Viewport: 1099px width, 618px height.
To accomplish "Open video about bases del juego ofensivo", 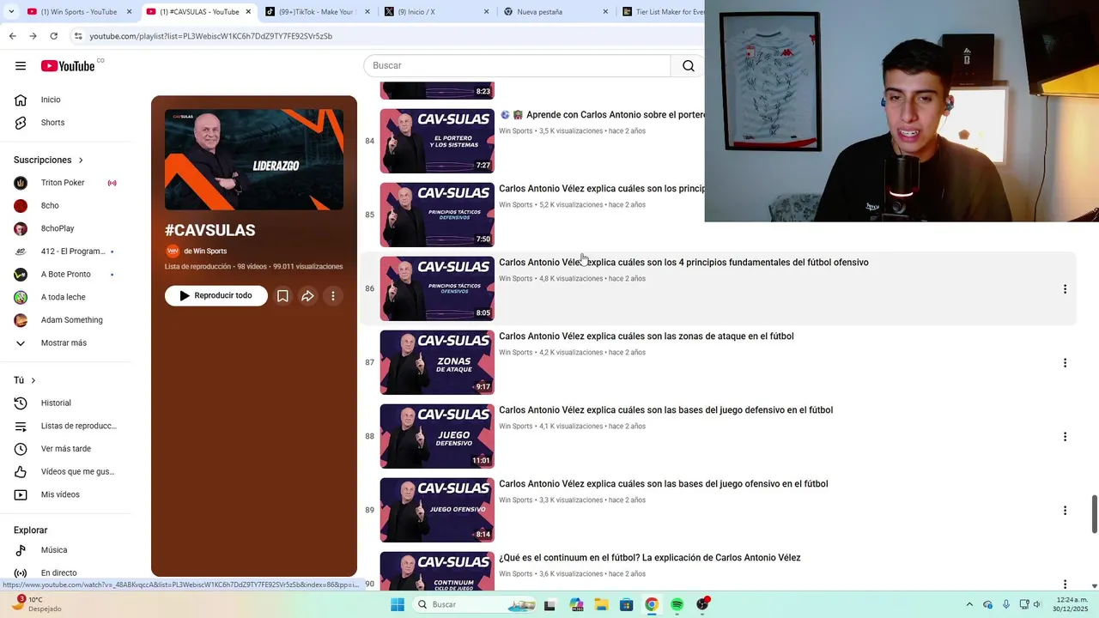I will tap(663, 484).
